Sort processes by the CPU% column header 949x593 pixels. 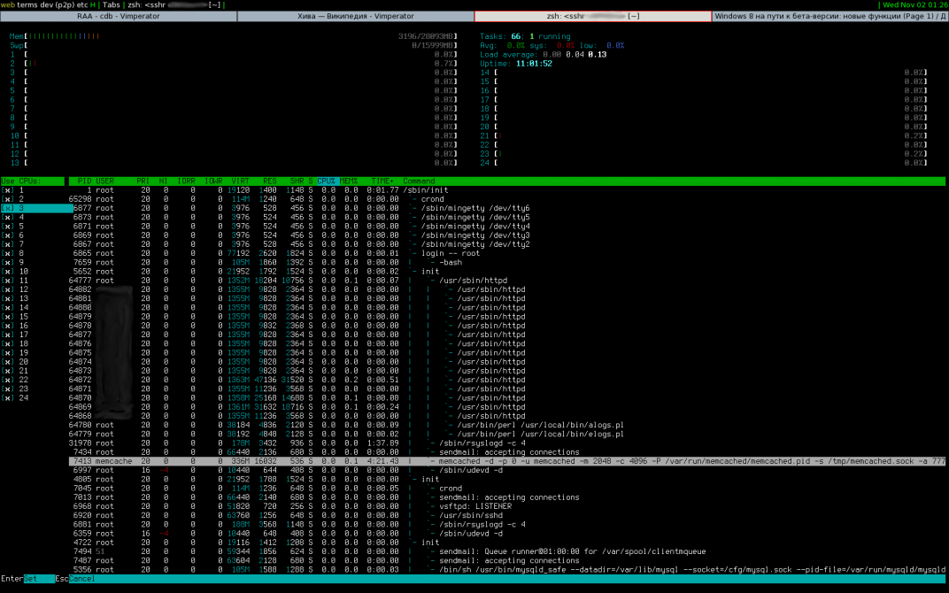(x=327, y=181)
